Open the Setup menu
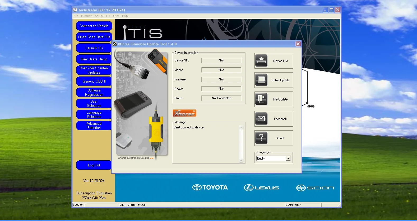Screen dimensions: 417x221 pos(99,16)
